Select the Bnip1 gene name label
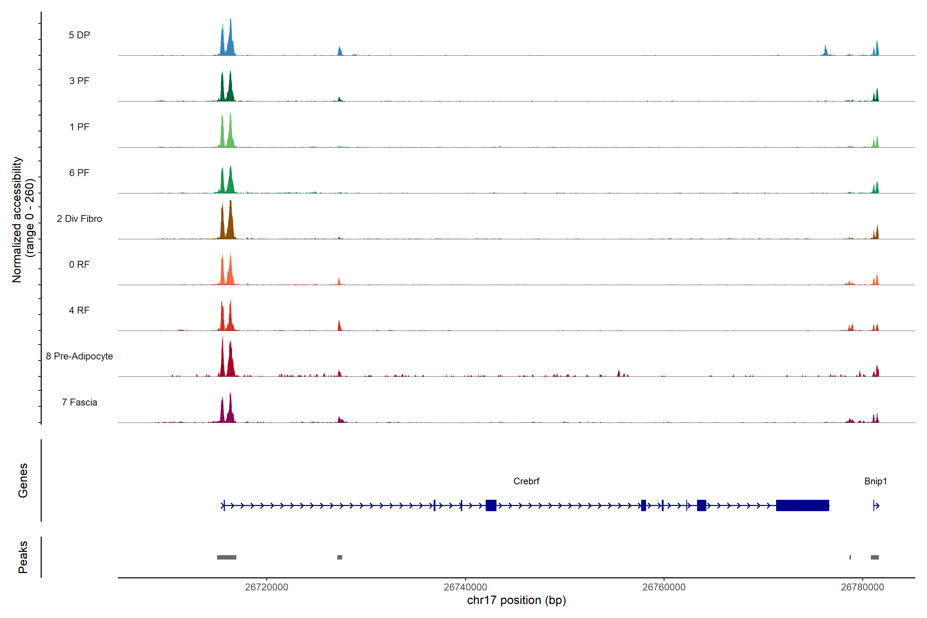The image size is (927, 618). tap(875, 481)
